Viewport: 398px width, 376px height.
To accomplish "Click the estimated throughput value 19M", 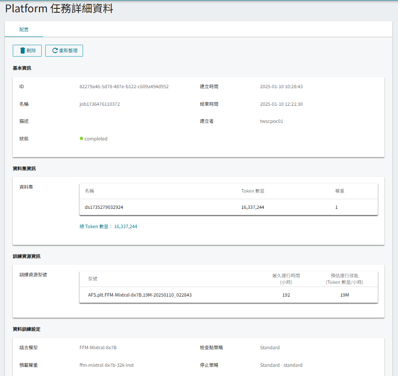I will [344, 295].
